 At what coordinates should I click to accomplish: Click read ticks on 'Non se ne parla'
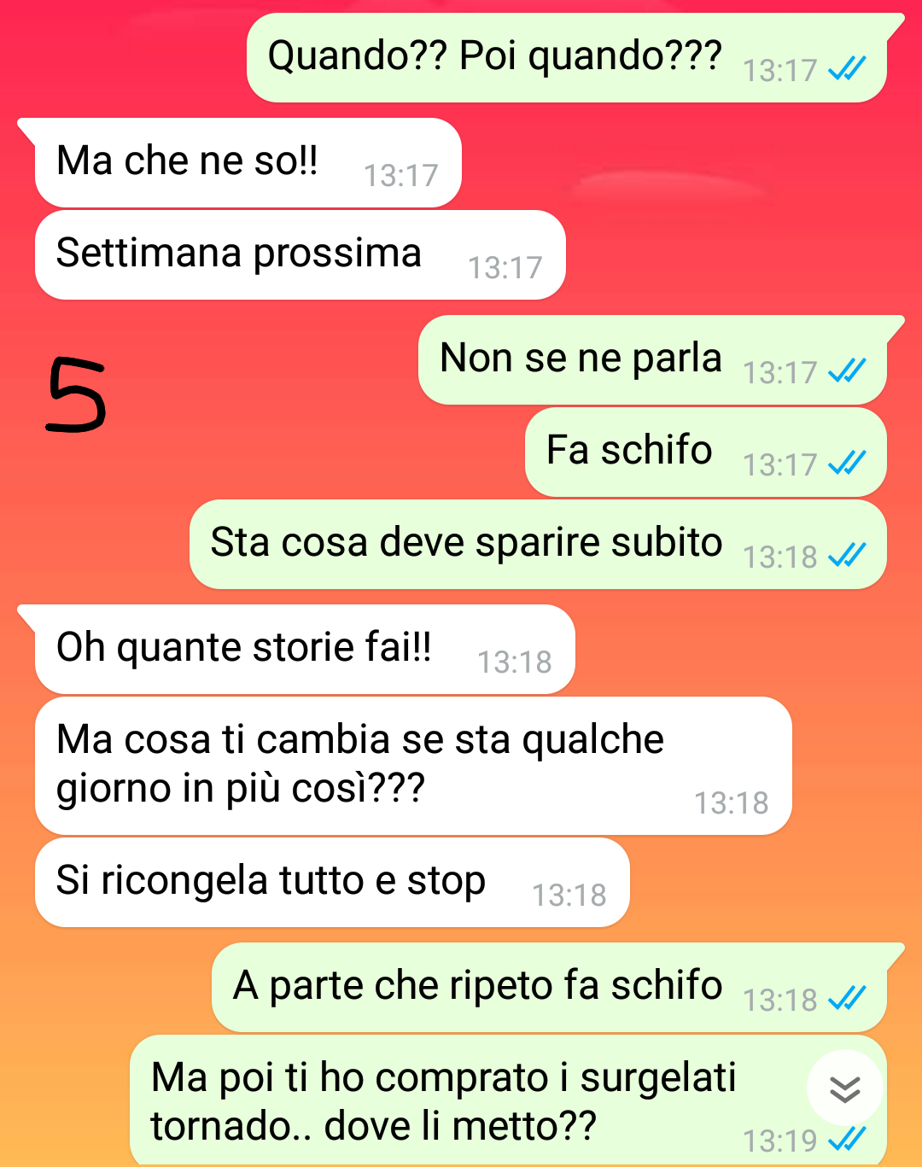click(x=847, y=371)
